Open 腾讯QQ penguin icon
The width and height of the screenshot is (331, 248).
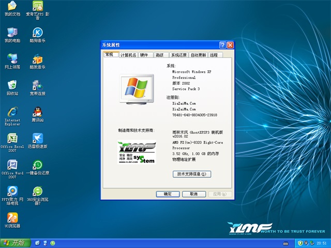click(37, 112)
